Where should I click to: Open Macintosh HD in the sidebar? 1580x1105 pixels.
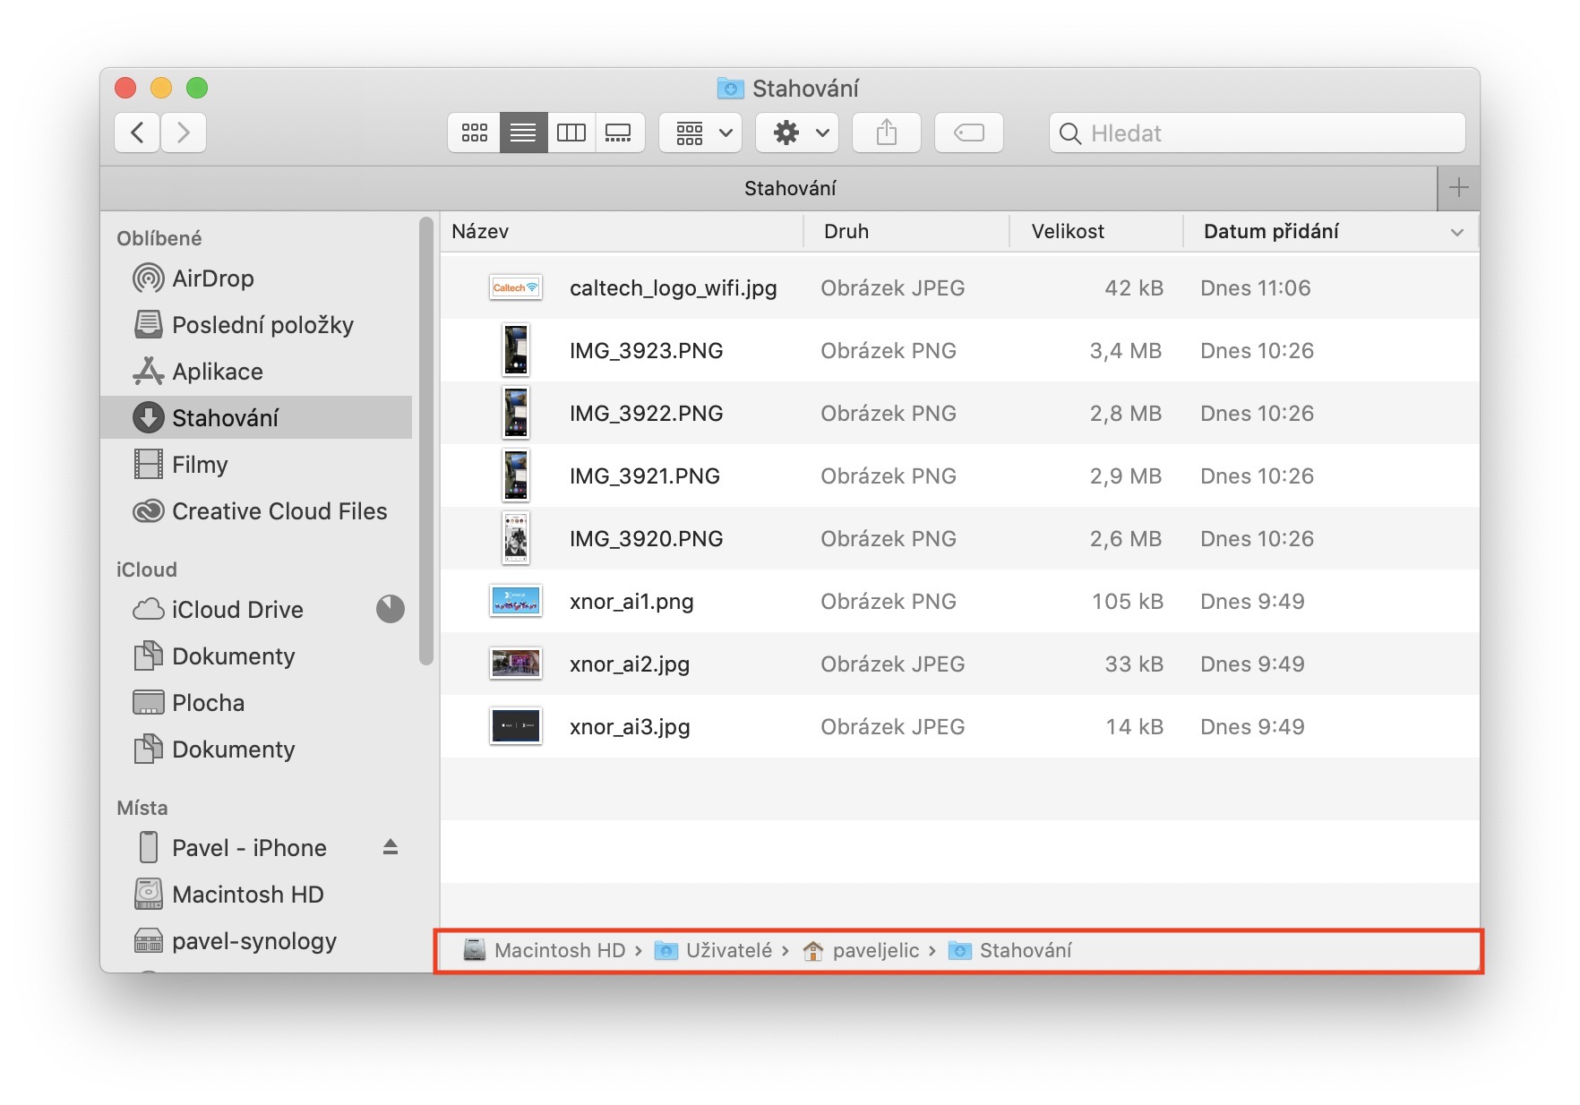247,895
